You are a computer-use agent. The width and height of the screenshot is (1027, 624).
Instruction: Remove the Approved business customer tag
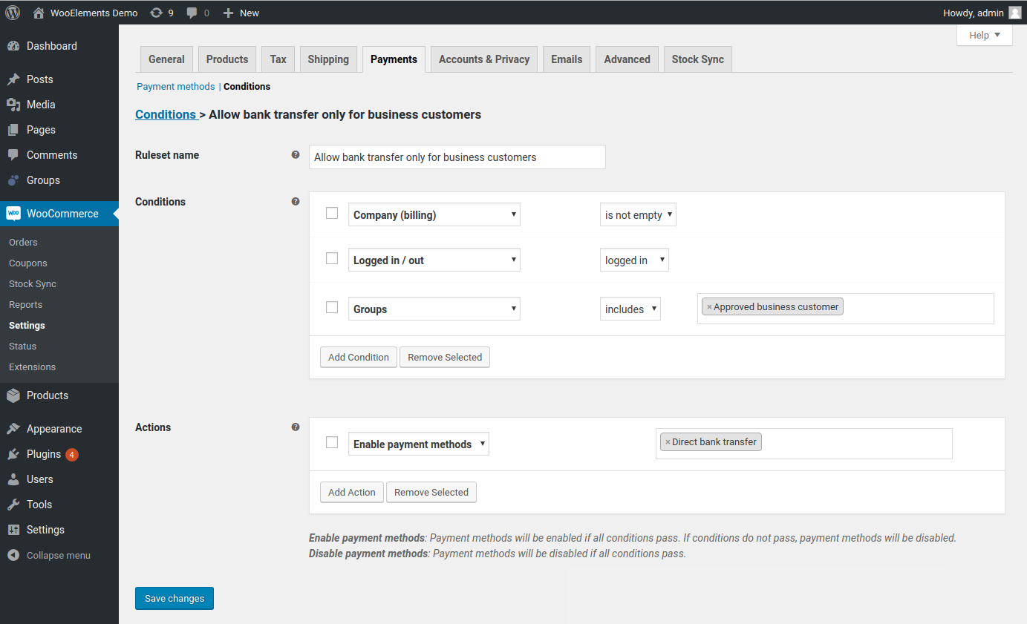point(709,307)
